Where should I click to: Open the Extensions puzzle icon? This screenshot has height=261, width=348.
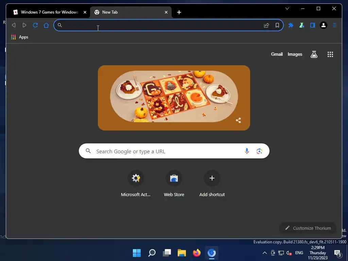[291, 25]
